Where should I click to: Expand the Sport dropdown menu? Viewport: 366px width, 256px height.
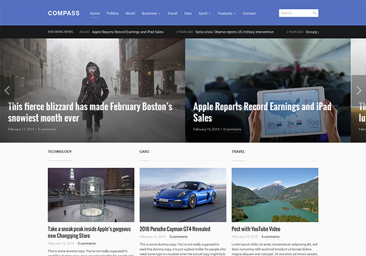[x=204, y=13]
